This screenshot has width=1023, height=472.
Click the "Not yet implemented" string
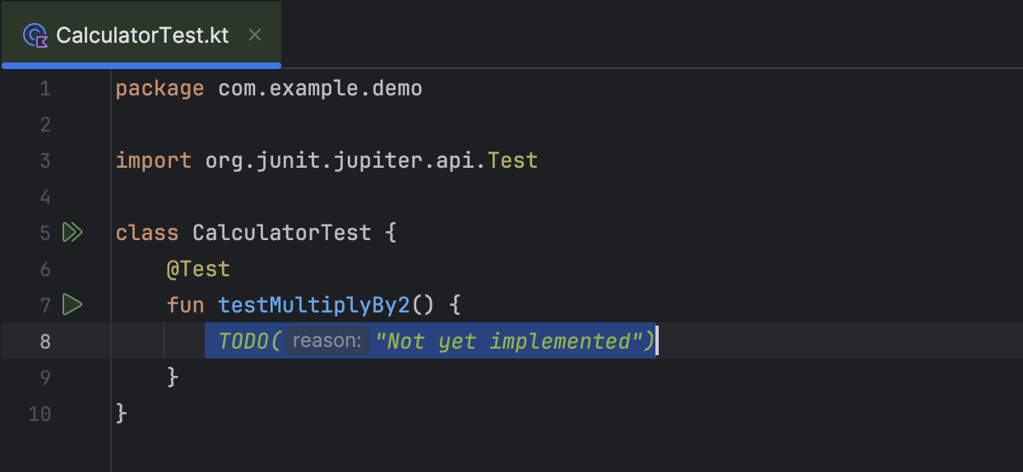508,341
